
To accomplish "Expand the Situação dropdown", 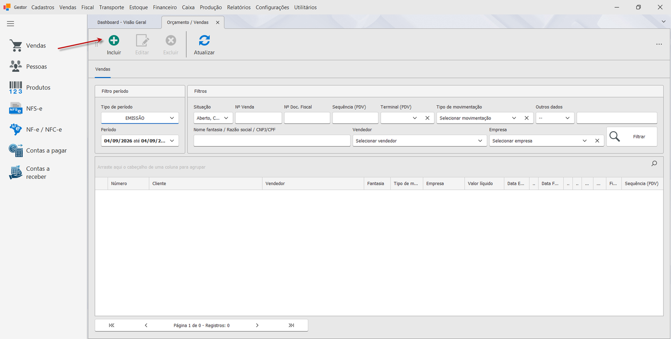I will [213, 118].
